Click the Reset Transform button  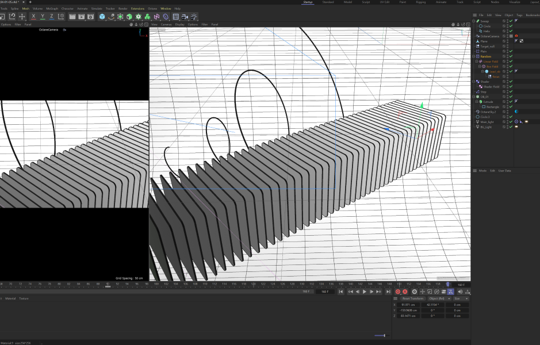412,298
